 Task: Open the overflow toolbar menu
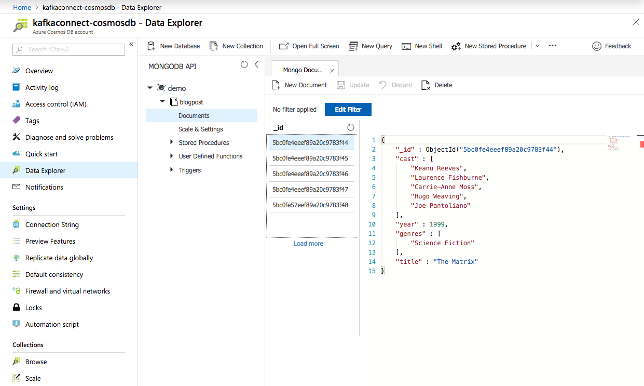pos(552,46)
